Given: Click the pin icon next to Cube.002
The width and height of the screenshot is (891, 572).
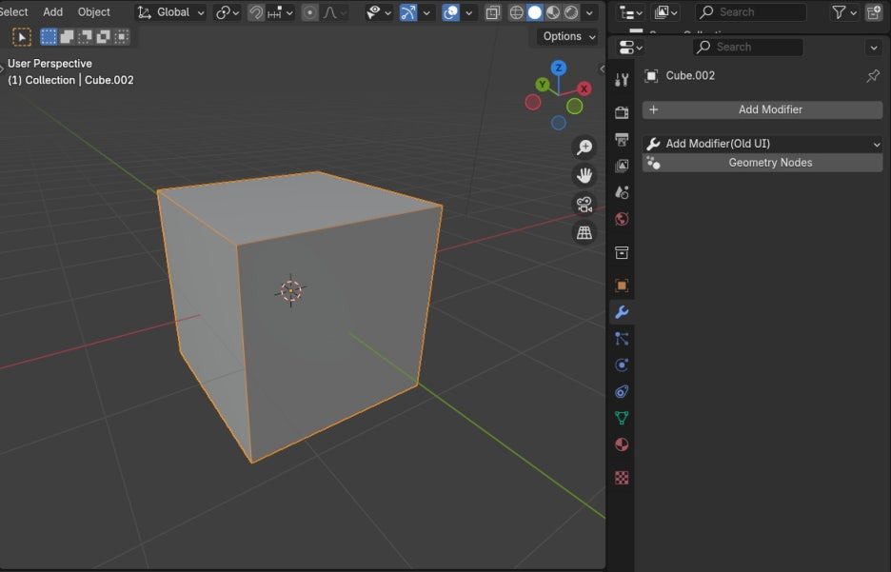Looking at the screenshot, I should coord(873,75).
